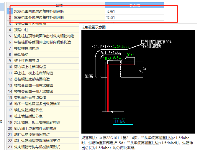The width and height of the screenshot is (218, 150).
Task: Select row '转换柱柱顶构造'
Action: [46, 48]
